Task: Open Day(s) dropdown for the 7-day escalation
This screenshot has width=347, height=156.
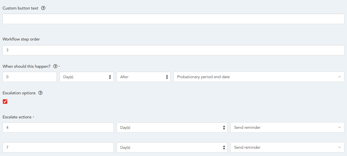Action: click(172, 147)
